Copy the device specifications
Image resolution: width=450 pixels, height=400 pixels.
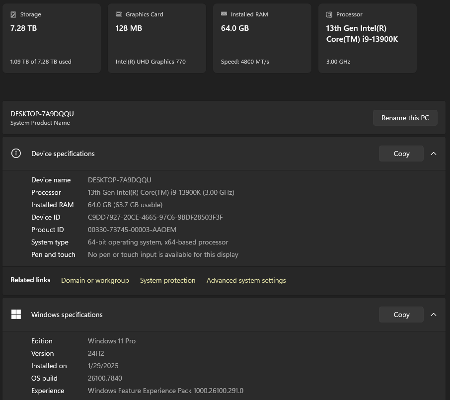[x=401, y=154]
